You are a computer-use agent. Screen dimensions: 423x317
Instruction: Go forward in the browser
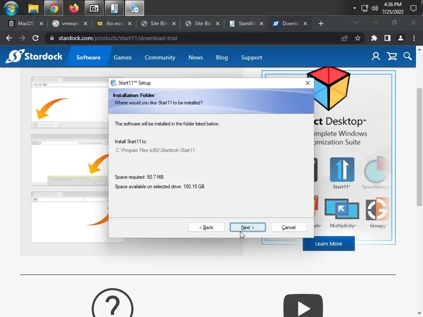pyautogui.click(x=22, y=38)
